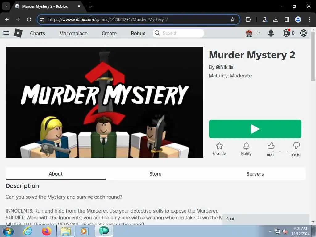Toggle browser side panel icon

pyautogui.click(x=287, y=19)
